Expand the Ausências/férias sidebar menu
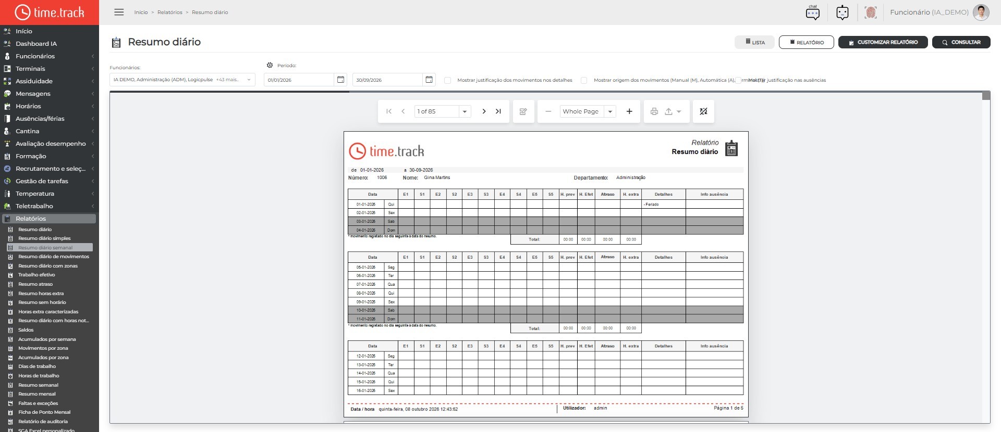The image size is (1001, 432). [x=50, y=119]
